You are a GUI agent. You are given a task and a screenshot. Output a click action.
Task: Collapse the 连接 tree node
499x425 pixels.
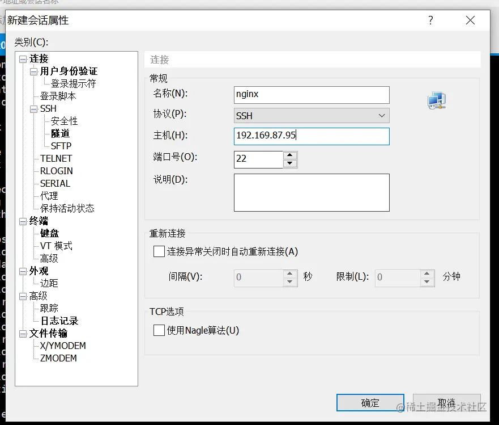click(23, 60)
